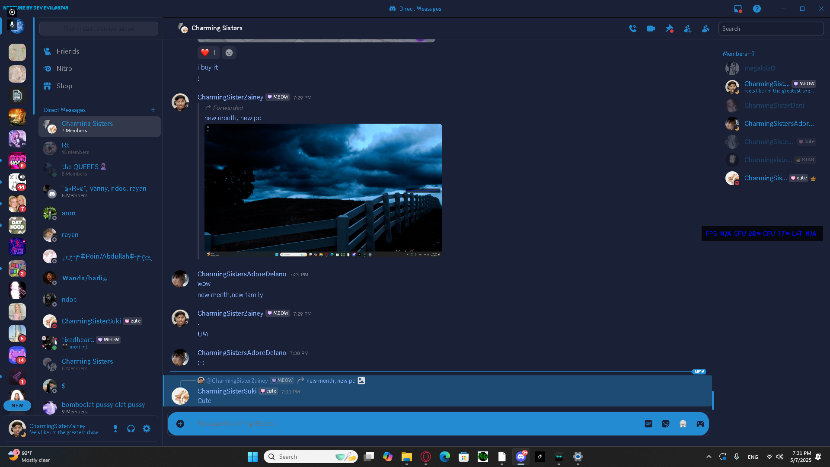Open the GIF picker

point(648,424)
